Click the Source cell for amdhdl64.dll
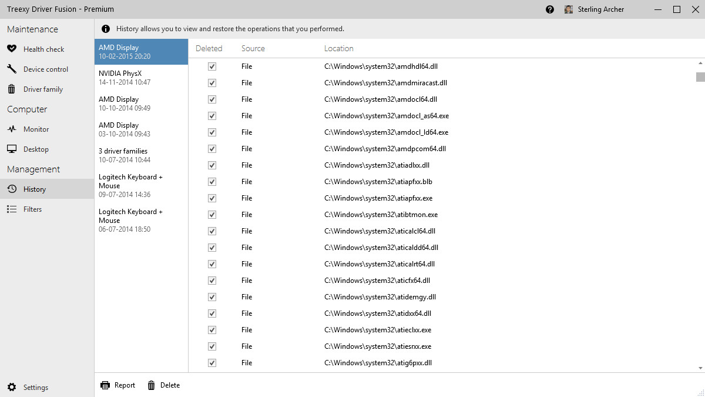 pos(247,66)
